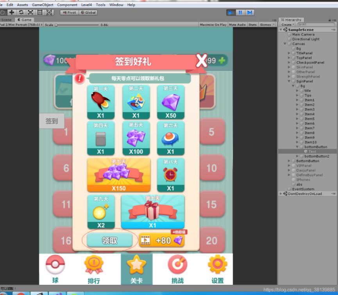The image size is (338, 295).
Task: Select the Rotate tool
Action: click(21, 12)
